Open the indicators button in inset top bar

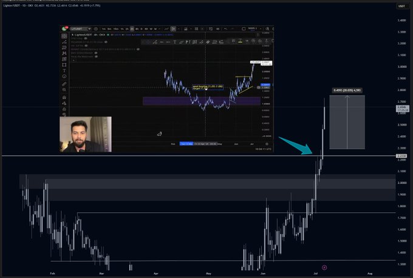point(166,29)
